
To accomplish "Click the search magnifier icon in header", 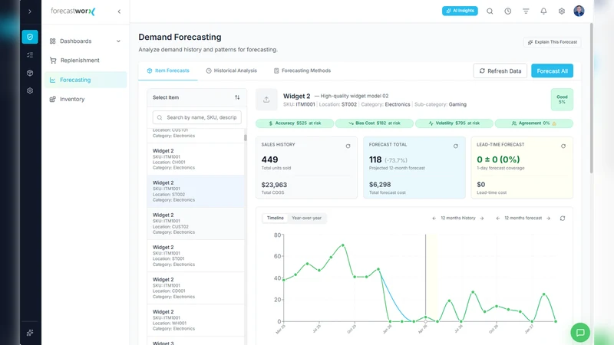I will point(490,11).
